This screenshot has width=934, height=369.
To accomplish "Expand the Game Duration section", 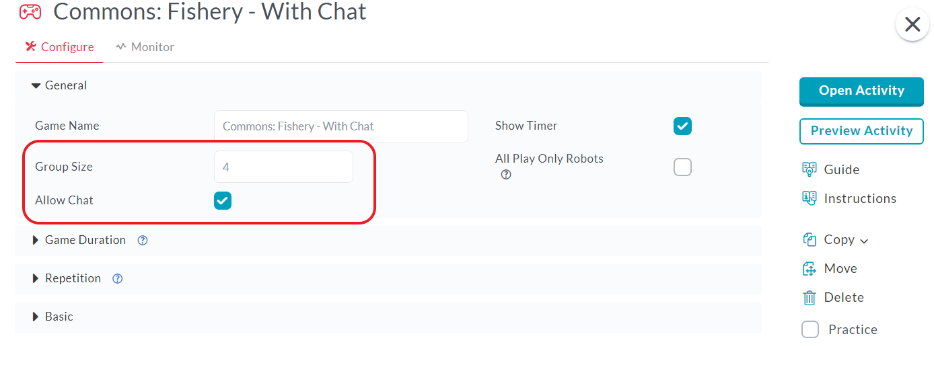I will coord(79,240).
